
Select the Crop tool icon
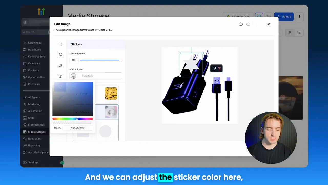tap(60, 44)
